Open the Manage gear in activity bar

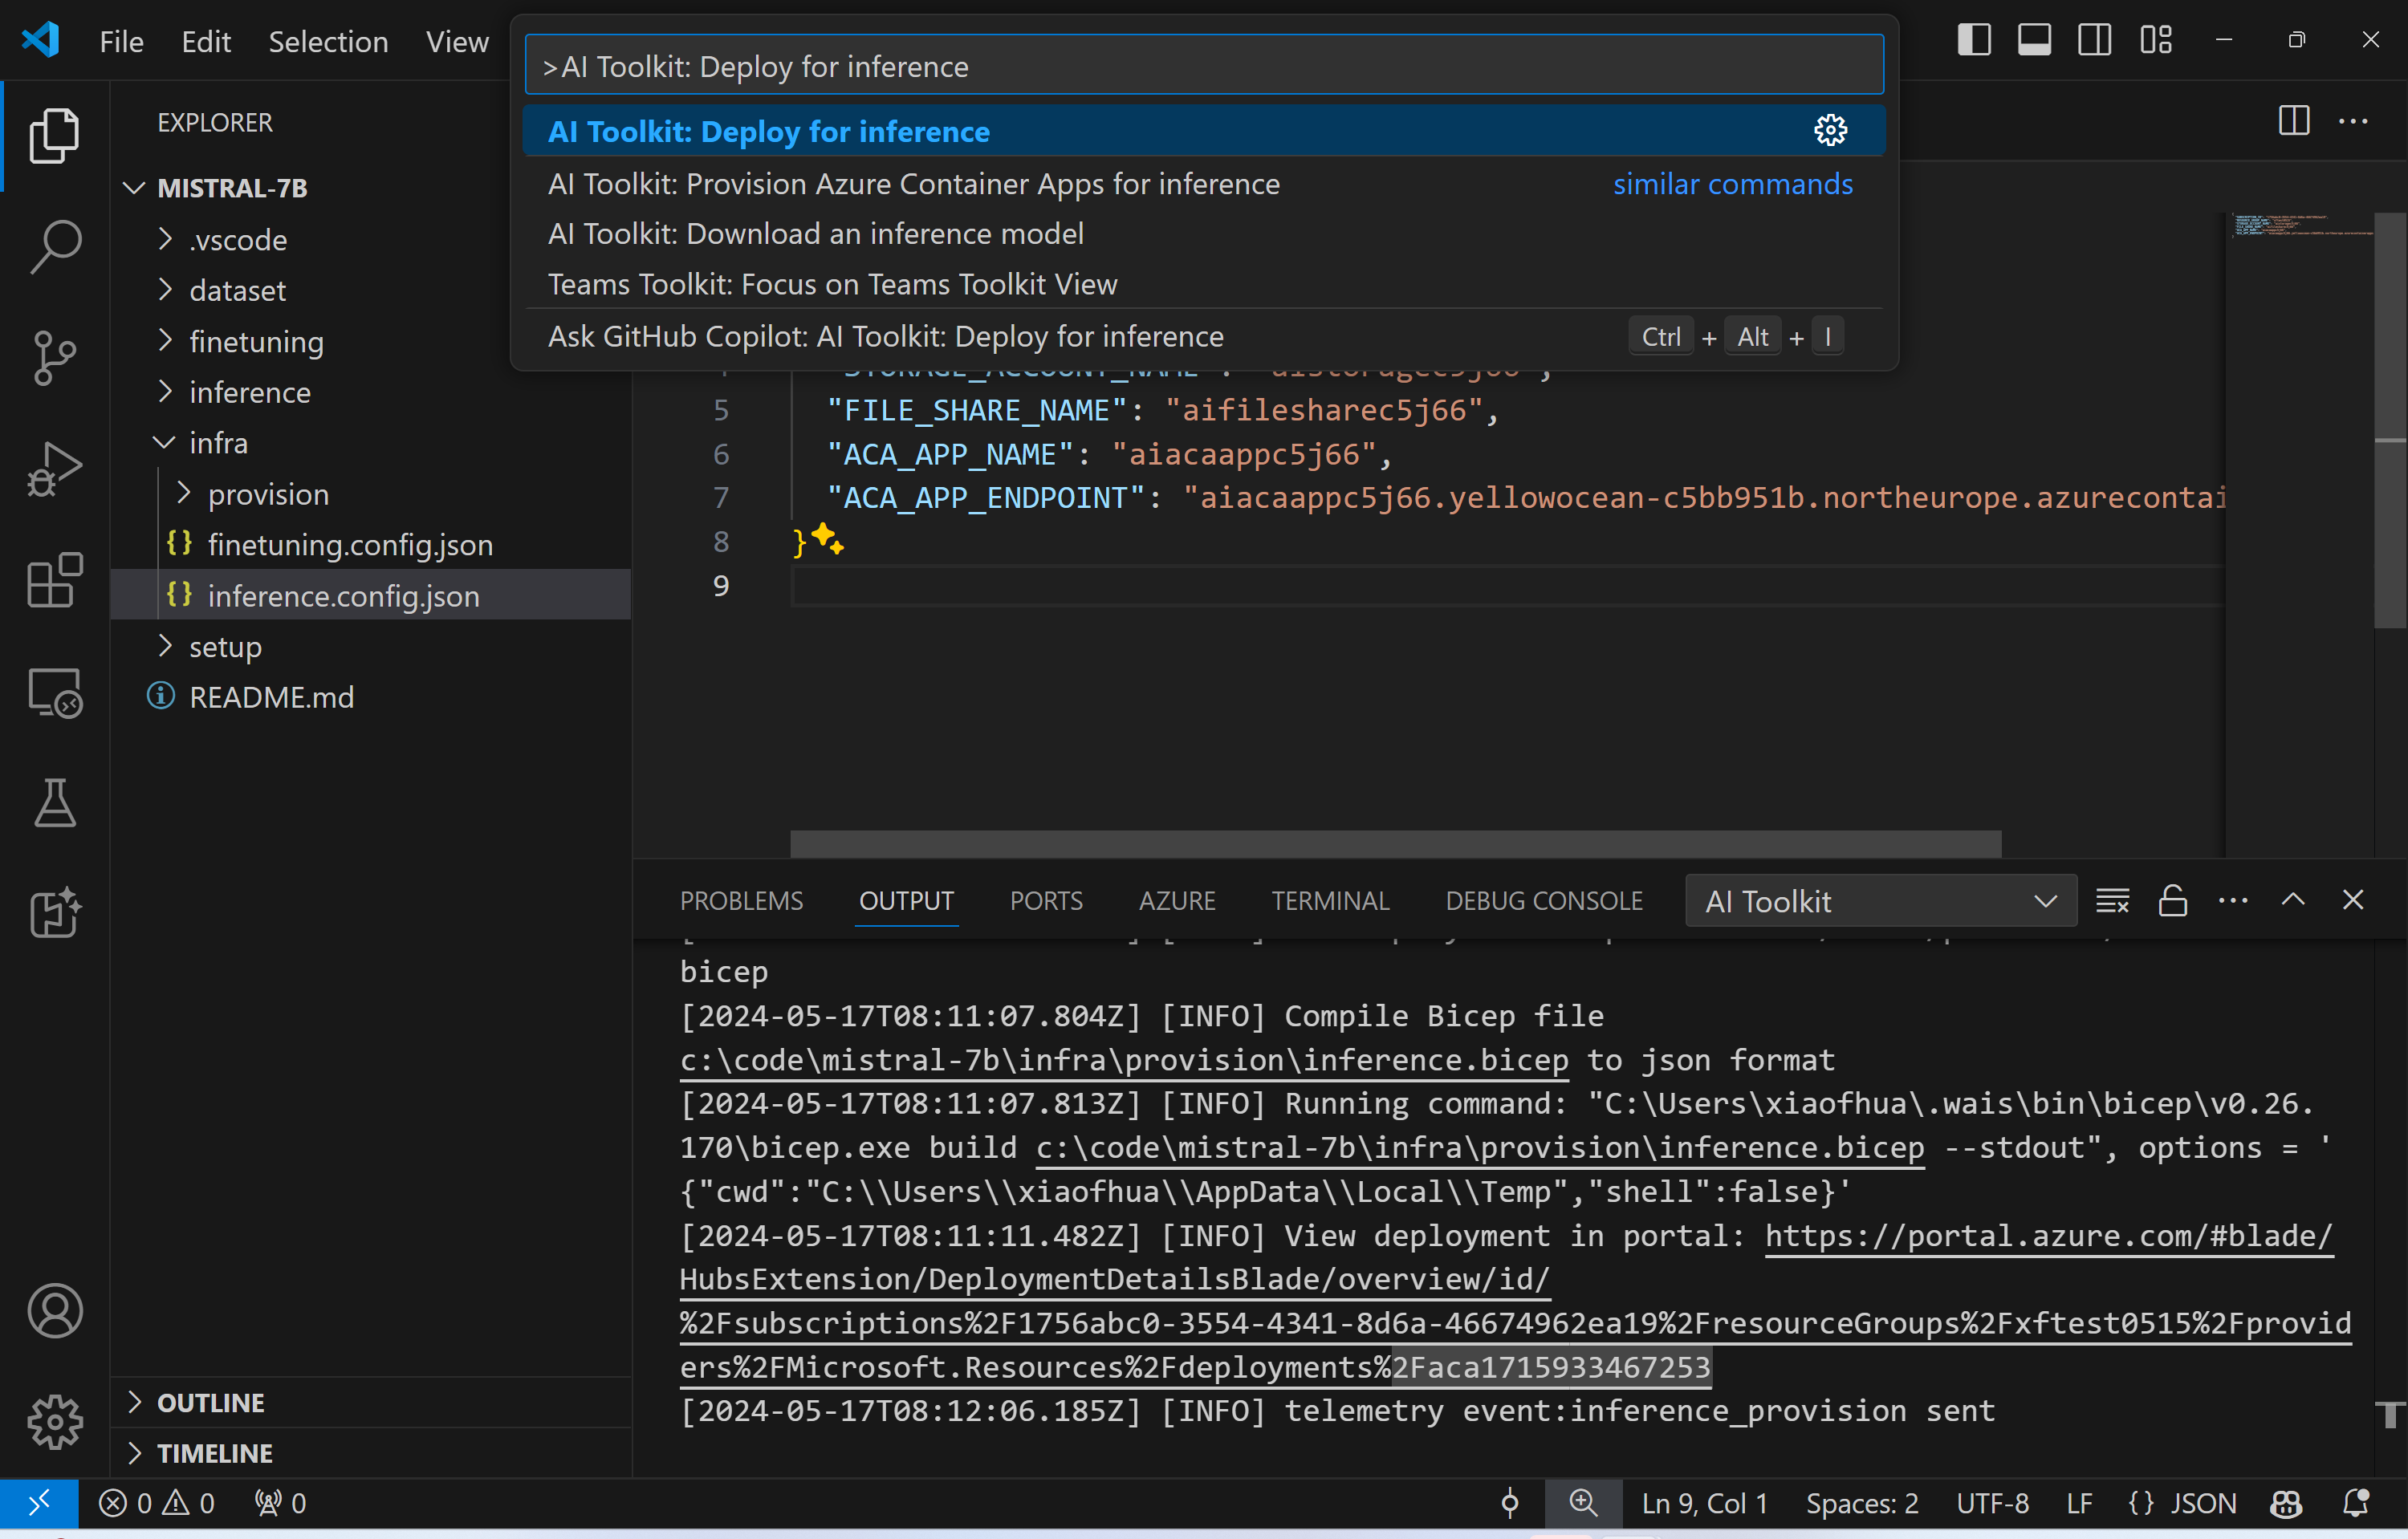coord(55,1421)
